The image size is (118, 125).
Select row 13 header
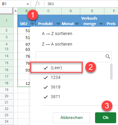(7, 49)
